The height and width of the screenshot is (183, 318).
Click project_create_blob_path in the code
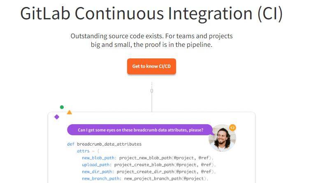(144, 165)
